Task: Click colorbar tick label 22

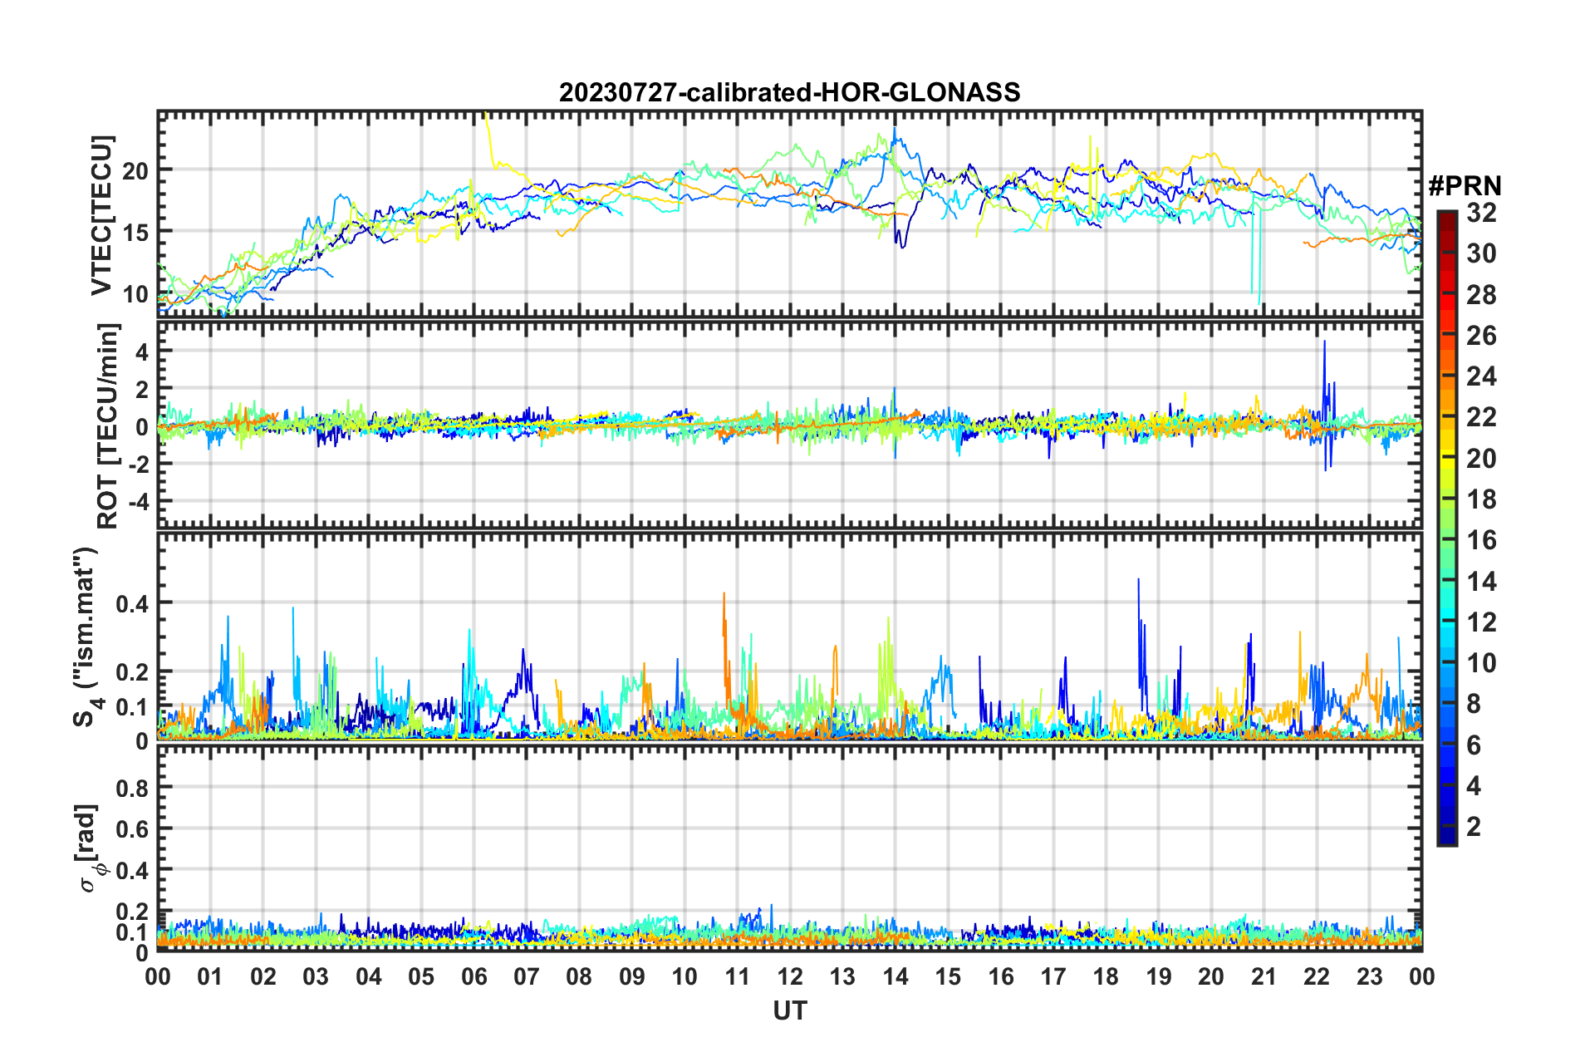Action: click(x=1481, y=417)
